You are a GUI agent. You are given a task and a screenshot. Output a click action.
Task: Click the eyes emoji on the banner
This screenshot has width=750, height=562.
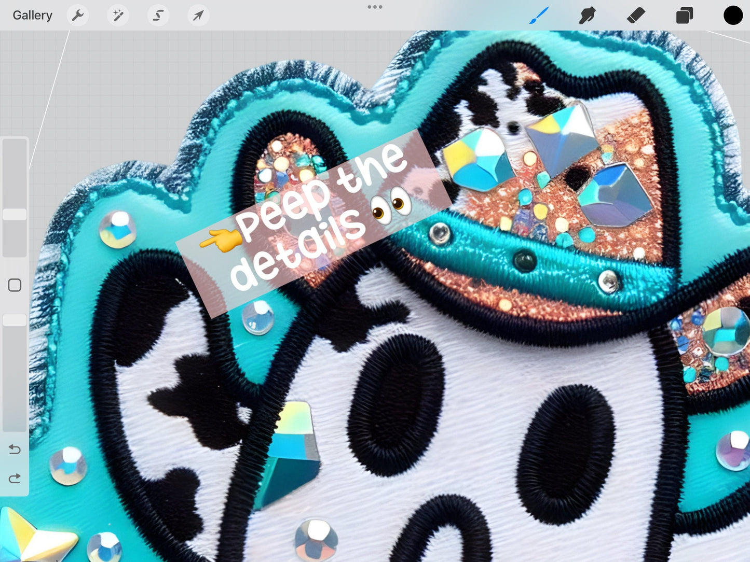tap(392, 206)
